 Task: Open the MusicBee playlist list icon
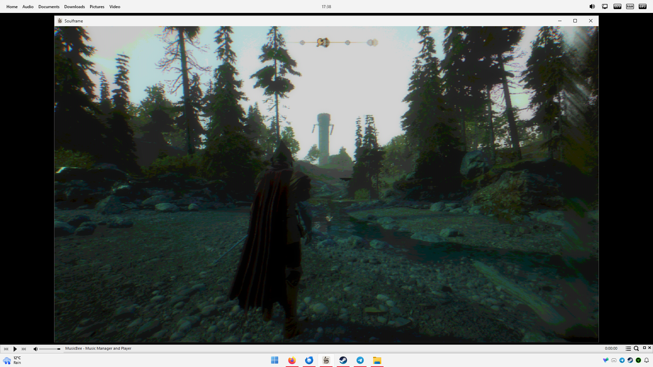(x=628, y=349)
